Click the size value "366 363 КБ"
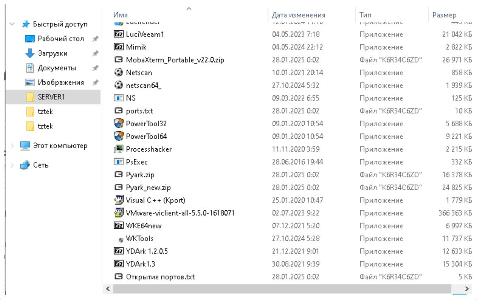The width and height of the screenshot is (477, 300). 455,213
